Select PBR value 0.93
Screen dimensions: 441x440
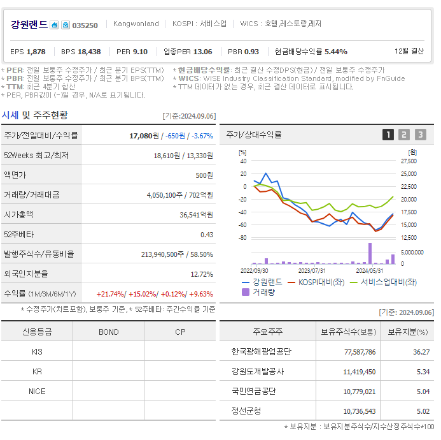tap(251, 52)
